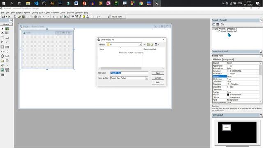Click the File name input field
263x148 pixels.
point(129,73)
